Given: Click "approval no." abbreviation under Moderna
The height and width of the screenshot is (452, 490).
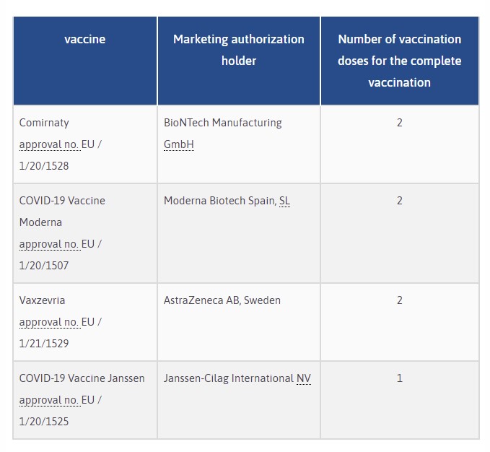Looking at the screenshot, I should click(49, 244).
